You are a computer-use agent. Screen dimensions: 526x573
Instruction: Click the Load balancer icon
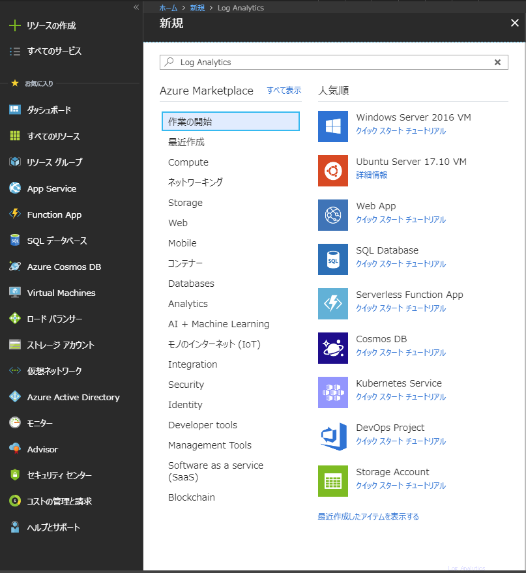click(14, 319)
